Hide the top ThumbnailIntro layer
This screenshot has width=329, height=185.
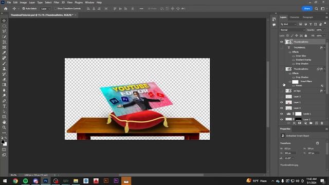click(282, 42)
